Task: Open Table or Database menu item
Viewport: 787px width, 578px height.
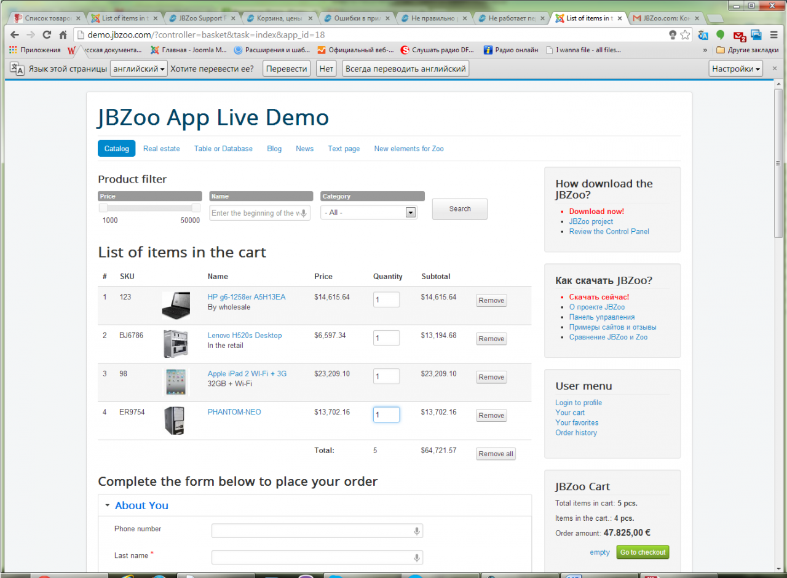Action: [223, 149]
